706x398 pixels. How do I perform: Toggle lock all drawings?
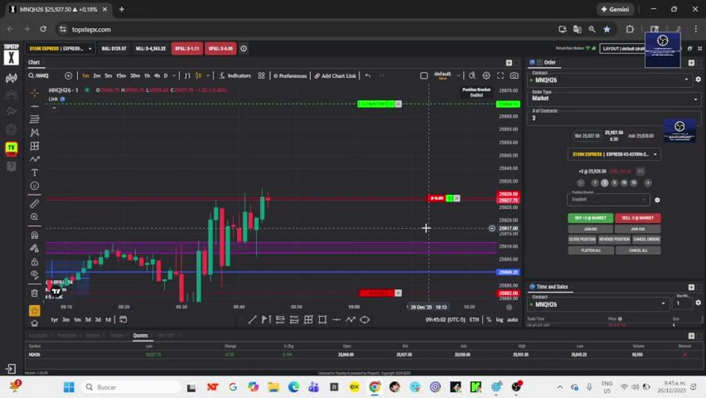pos(34,261)
